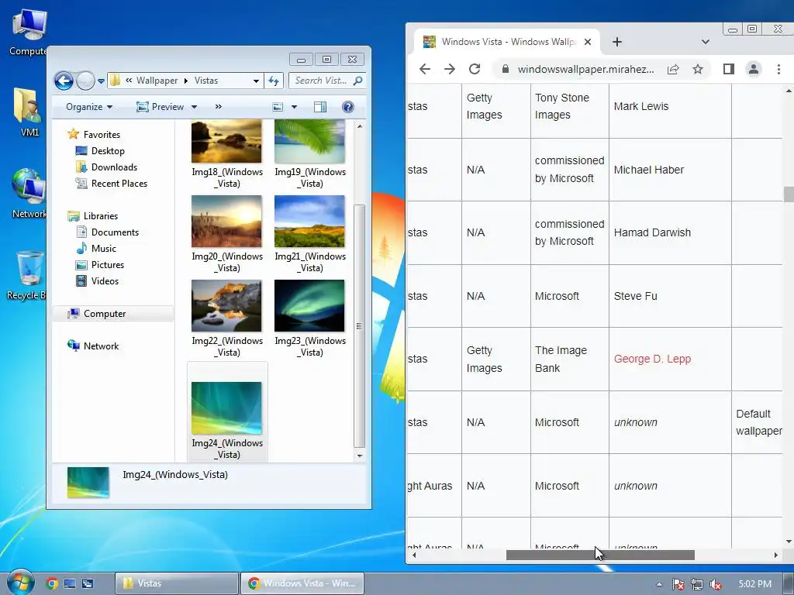Screen dimensions: 794x595
Task: Open Chrome profile menu
Action: [x=754, y=69]
